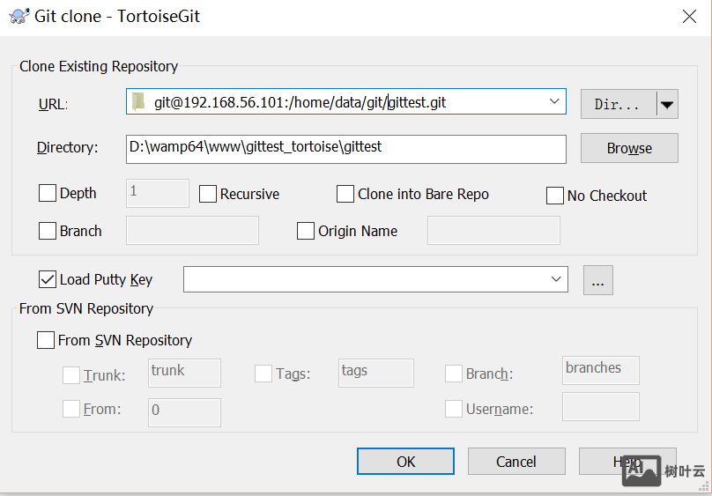Click into the Directory path field
The height and width of the screenshot is (496, 712).
[345, 148]
